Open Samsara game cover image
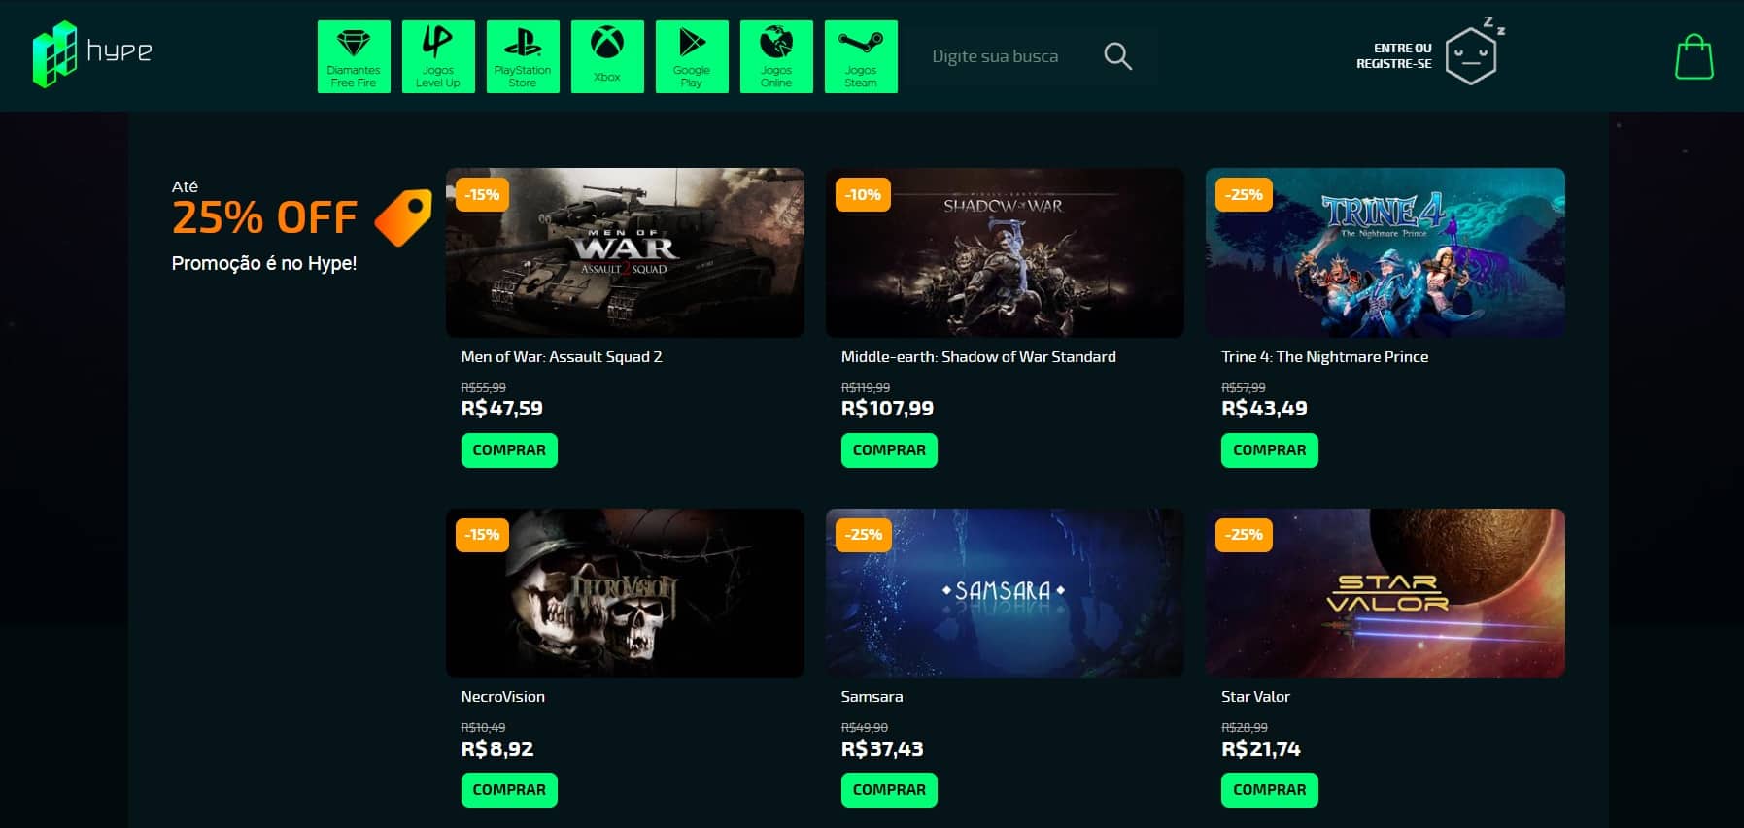 click(x=1005, y=592)
